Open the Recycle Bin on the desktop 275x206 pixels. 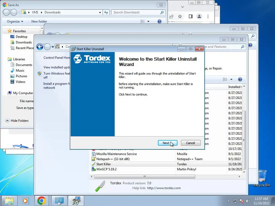tap(262, 178)
